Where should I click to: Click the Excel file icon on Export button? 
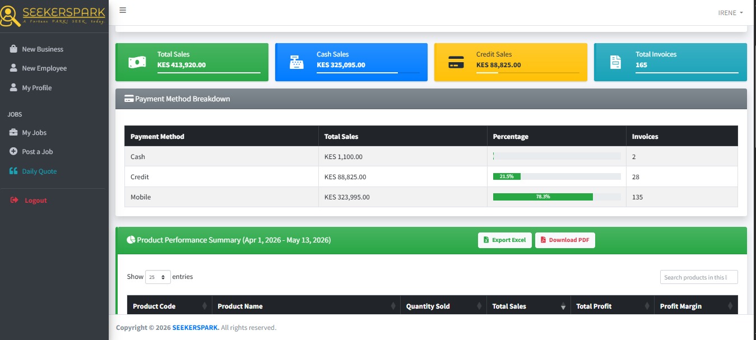click(x=486, y=240)
